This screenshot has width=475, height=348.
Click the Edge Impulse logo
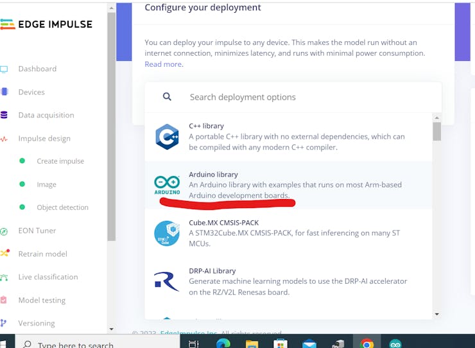(46, 24)
